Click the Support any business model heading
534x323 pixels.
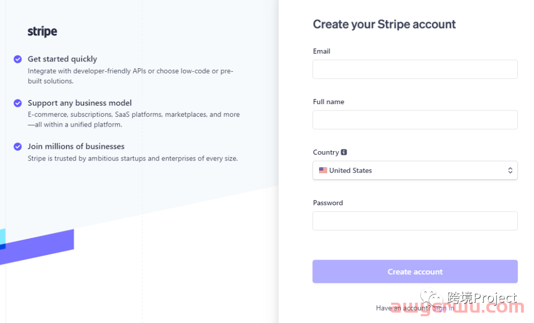click(80, 103)
